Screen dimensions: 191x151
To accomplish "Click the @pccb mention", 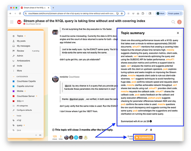I will pos(68,86).
